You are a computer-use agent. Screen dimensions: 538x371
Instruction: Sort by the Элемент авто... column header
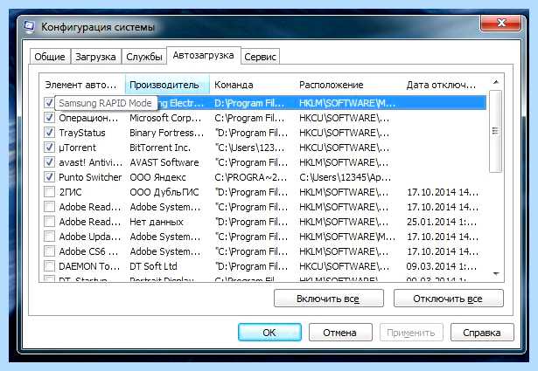coord(82,85)
